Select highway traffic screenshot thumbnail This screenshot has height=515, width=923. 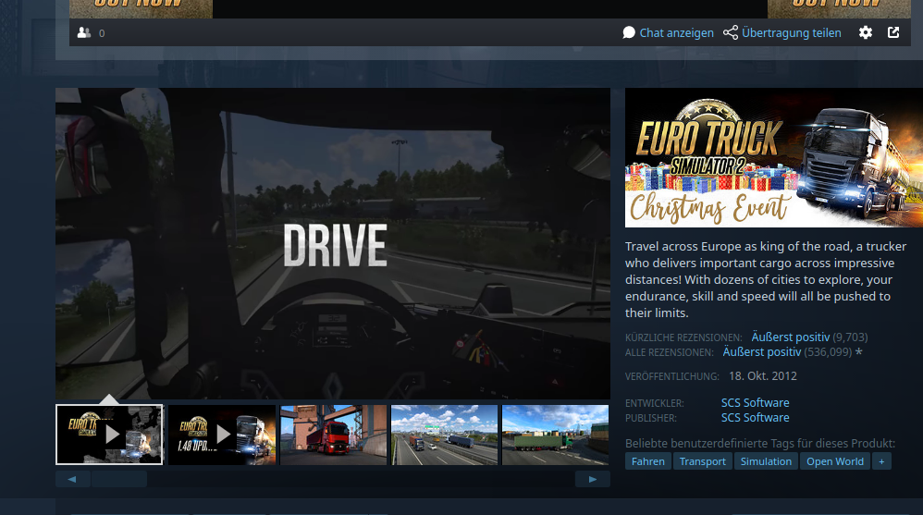(x=445, y=435)
